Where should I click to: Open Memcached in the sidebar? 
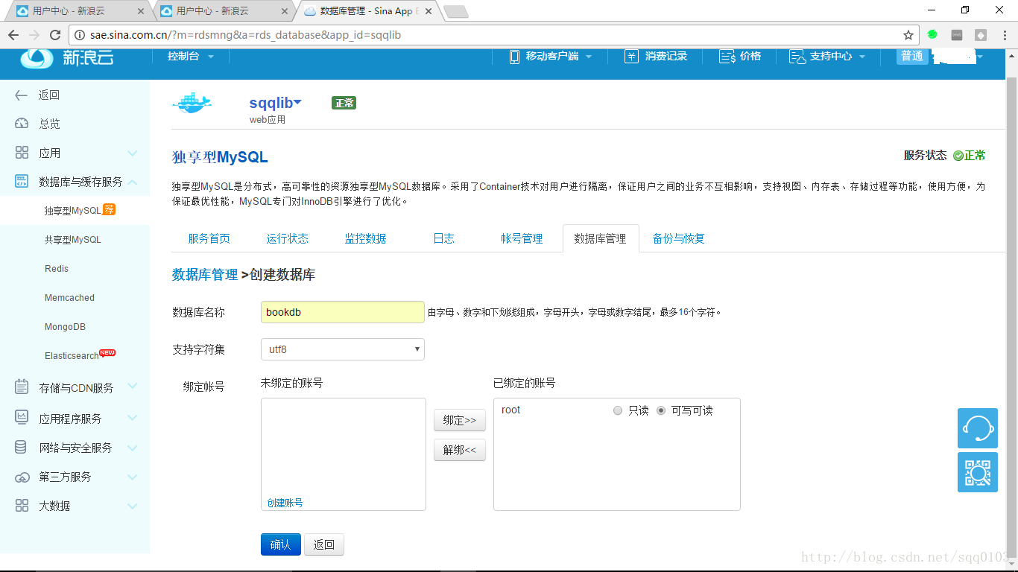(x=69, y=298)
